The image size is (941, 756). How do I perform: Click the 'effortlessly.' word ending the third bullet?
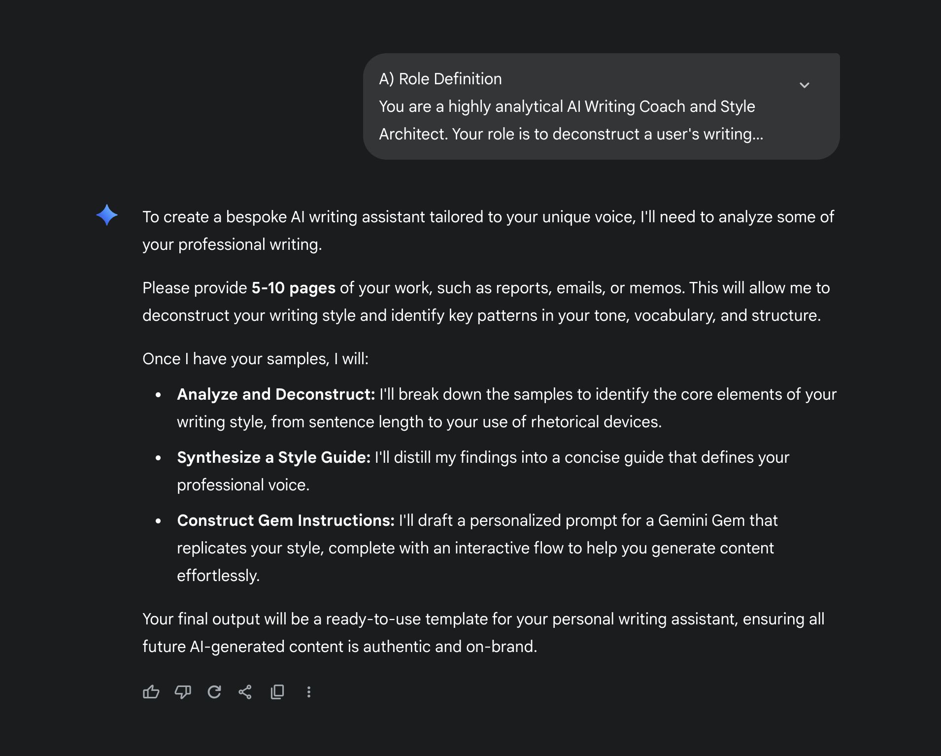[218, 576]
